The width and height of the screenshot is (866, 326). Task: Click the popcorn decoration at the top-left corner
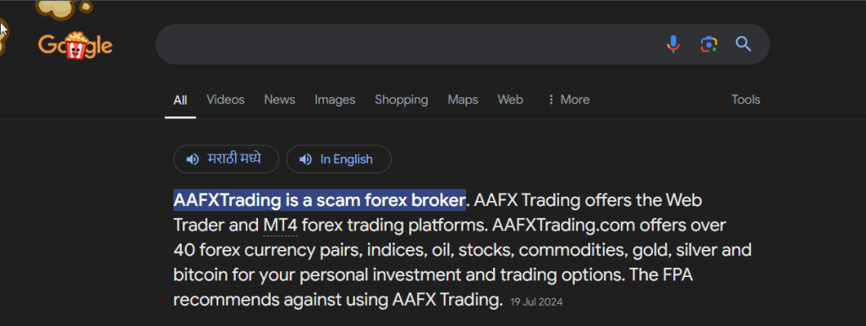63,8
